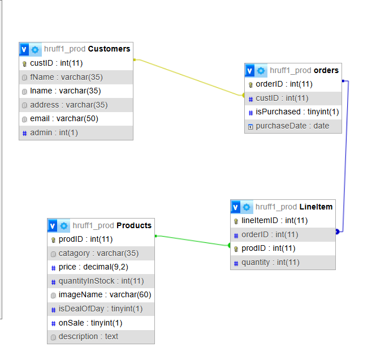Viewport: 376px width, 355px height.
Task: Select the 'prodID : int(11)' row in Products
Action: (101, 239)
